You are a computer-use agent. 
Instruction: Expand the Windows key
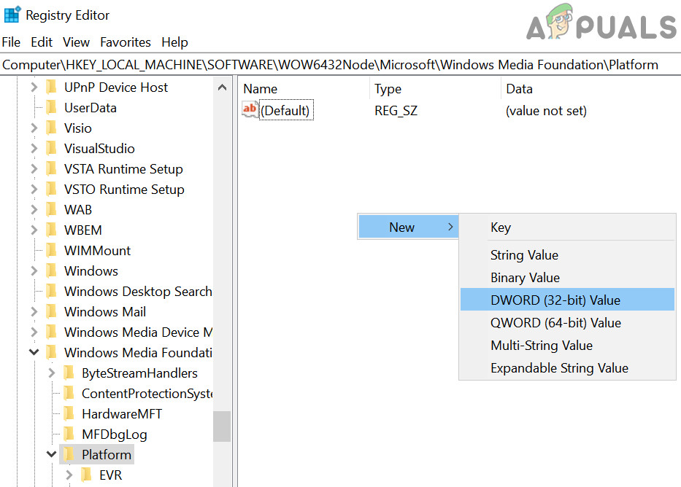coord(34,270)
